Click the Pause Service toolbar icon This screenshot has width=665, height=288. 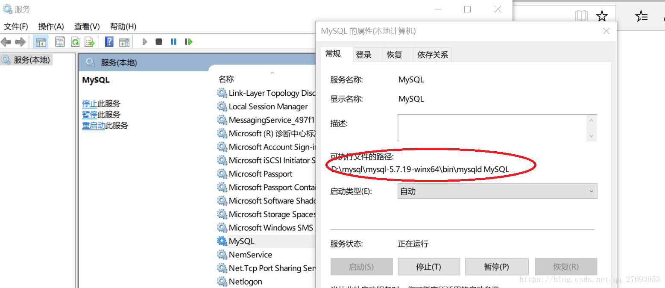[173, 42]
